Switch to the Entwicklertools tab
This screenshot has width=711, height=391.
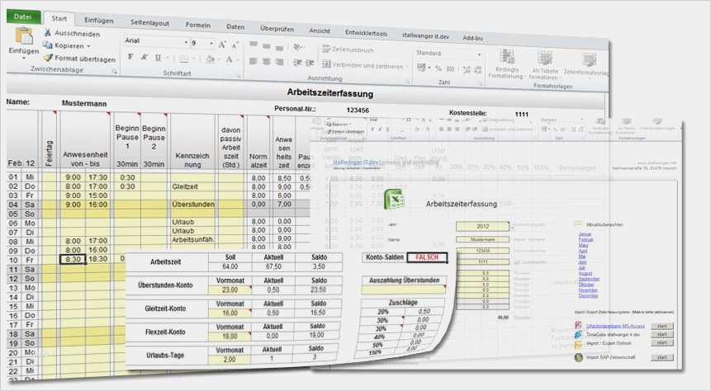(366, 33)
